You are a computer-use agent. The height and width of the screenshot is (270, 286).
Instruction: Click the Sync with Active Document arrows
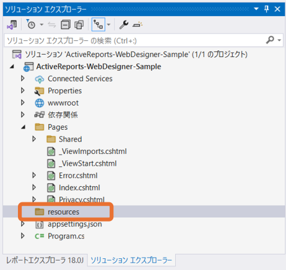point(52,25)
